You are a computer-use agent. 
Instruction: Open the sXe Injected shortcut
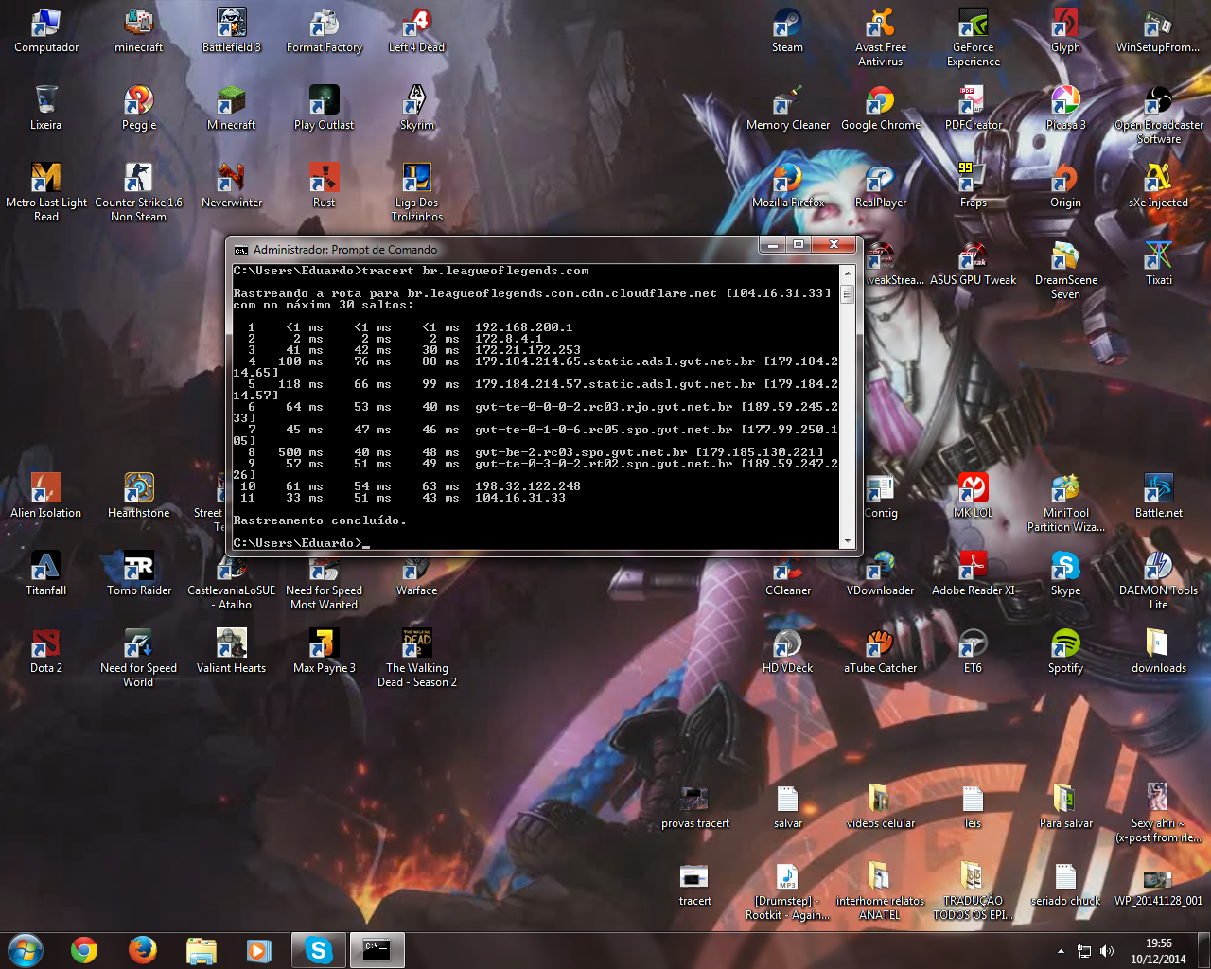(1159, 186)
